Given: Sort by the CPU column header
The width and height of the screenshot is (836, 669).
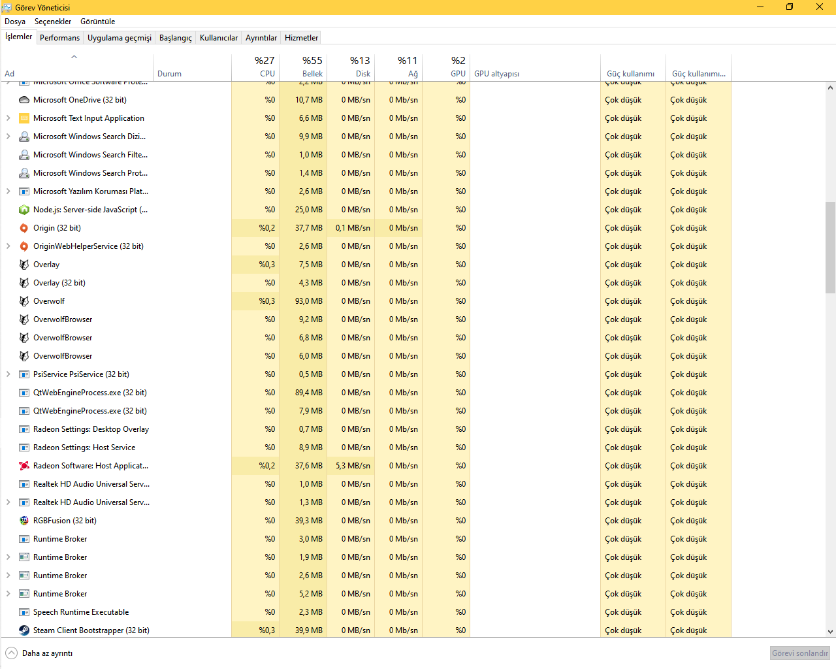Looking at the screenshot, I should pyautogui.click(x=255, y=66).
